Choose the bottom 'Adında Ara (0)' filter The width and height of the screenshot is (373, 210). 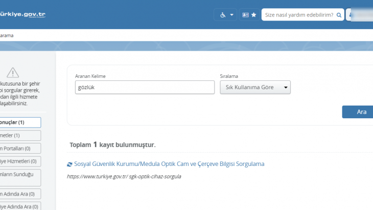pyautogui.click(x=19, y=206)
